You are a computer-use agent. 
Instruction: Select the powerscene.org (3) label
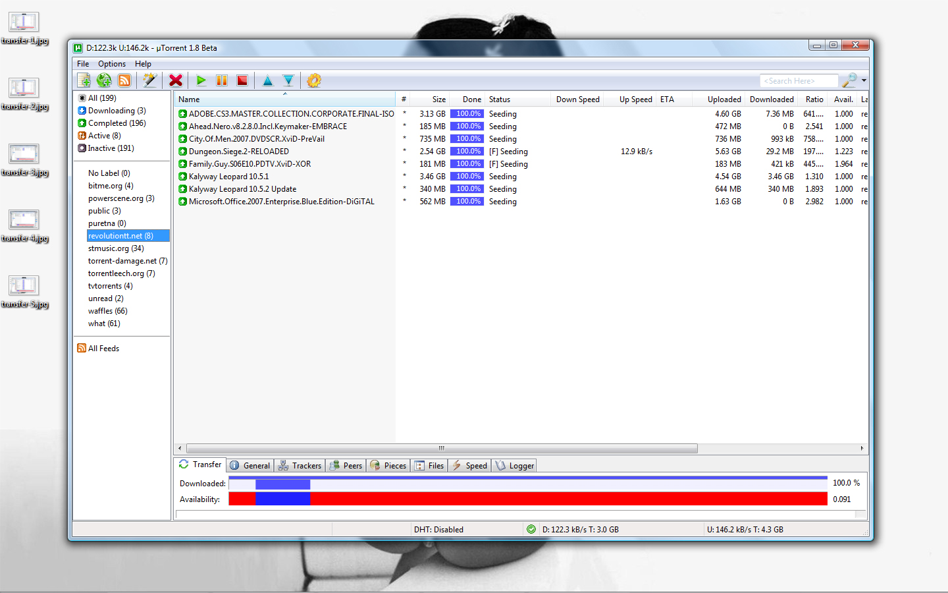121,198
